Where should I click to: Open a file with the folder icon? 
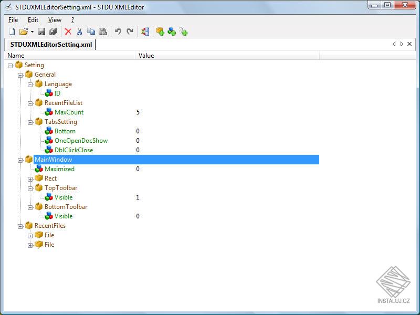[x=24, y=31]
